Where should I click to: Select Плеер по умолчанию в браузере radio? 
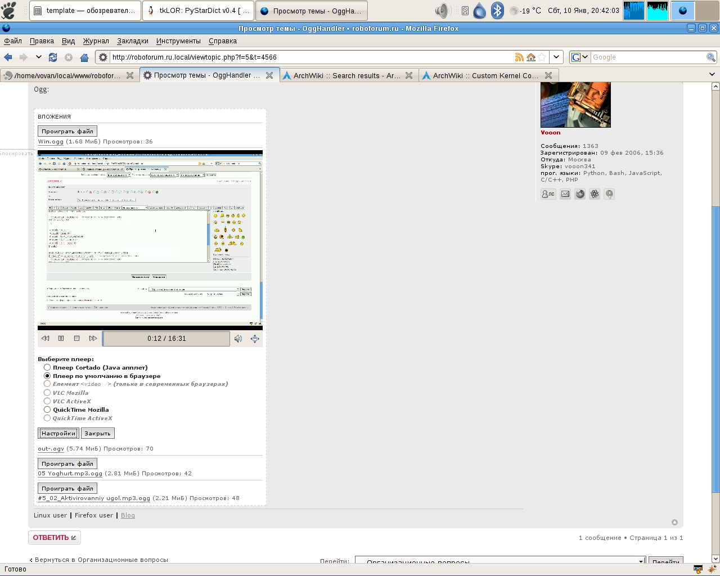(47, 376)
